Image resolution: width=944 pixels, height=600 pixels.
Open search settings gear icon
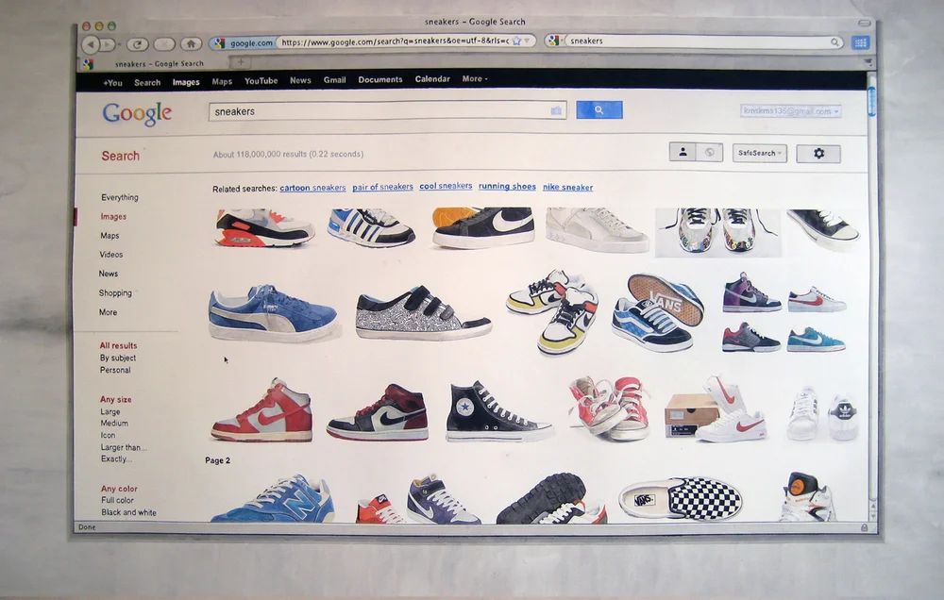[818, 154]
